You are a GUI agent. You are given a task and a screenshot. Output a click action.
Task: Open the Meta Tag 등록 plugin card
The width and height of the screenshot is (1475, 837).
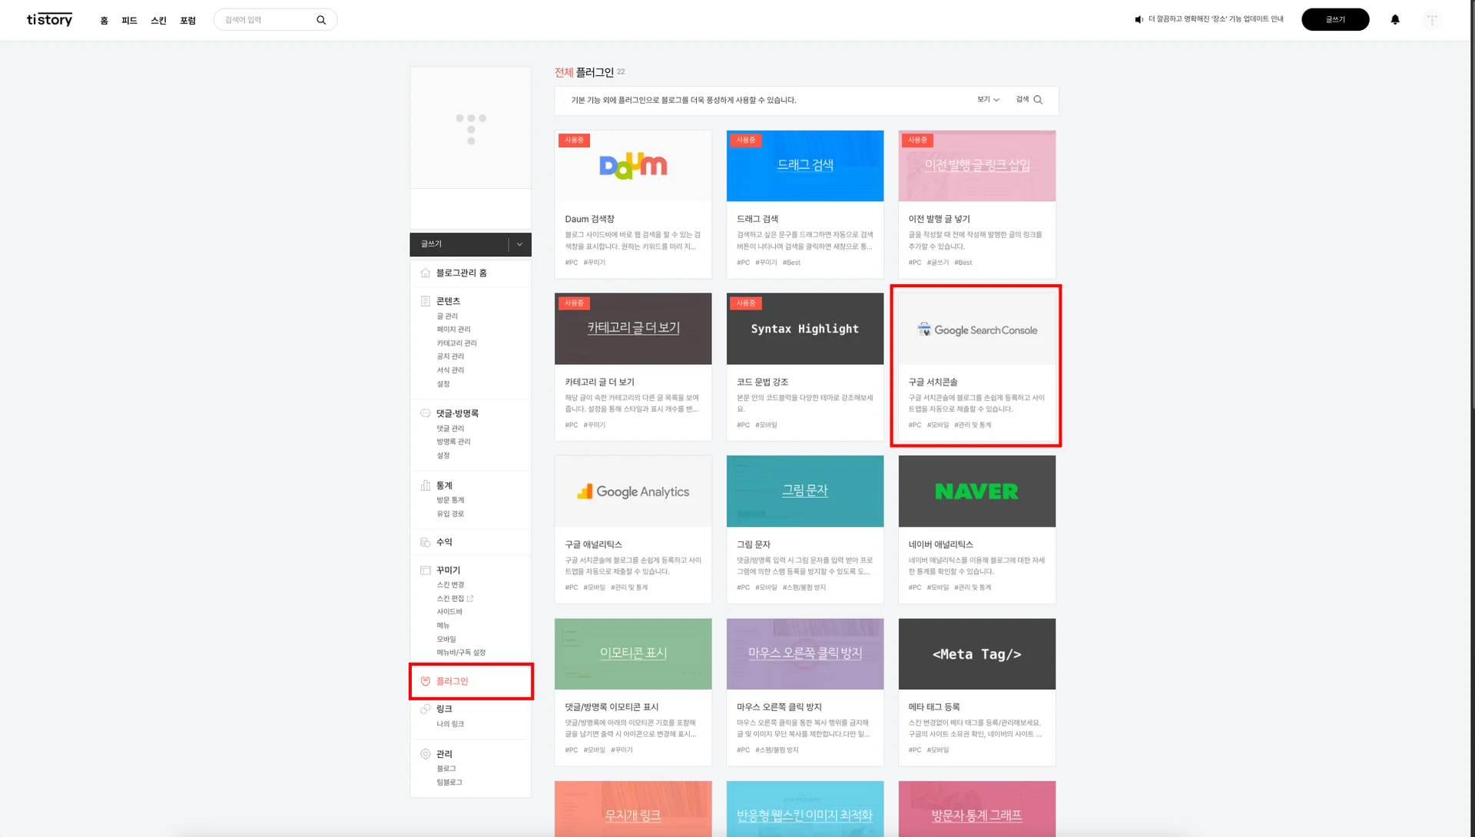[977, 693]
